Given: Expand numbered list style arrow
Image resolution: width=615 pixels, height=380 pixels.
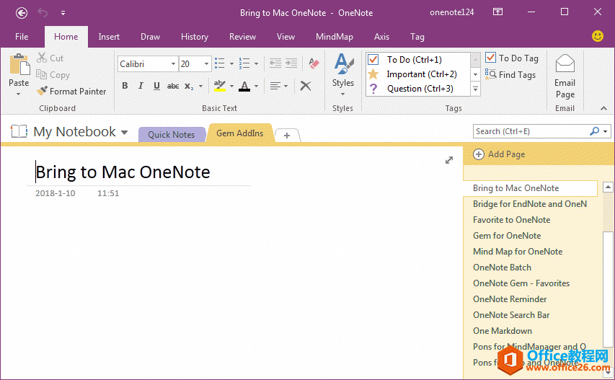Looking at the screenshot, I should [x=256, y=63].
